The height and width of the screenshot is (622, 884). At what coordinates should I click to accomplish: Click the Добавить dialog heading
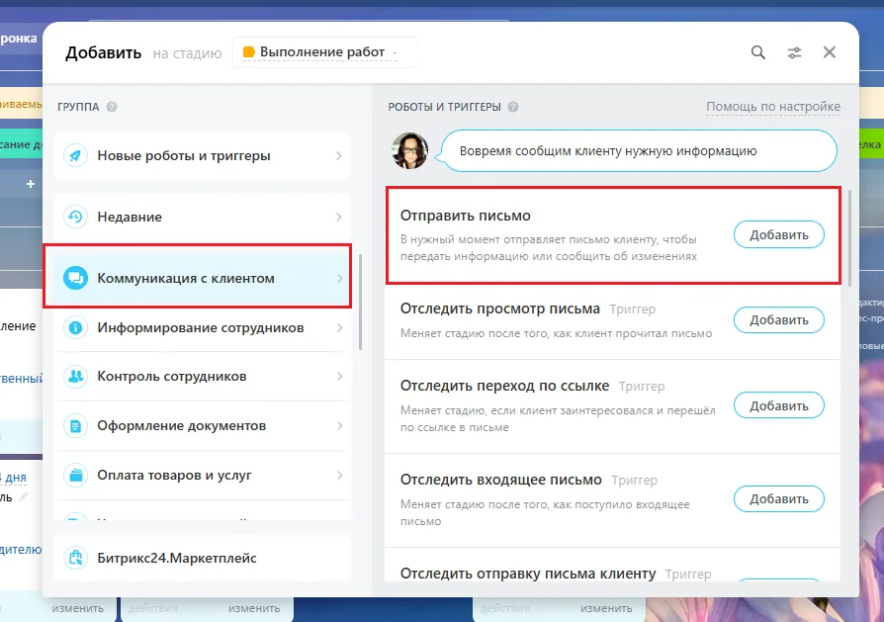coord(103,53)
